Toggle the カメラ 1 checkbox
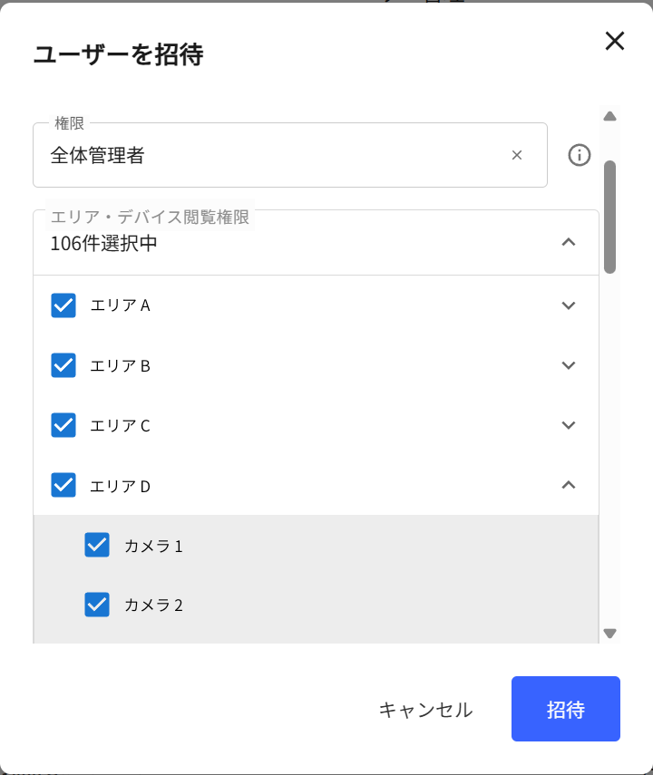The height and width of the screenshot is (775, 653). [97, 545]
